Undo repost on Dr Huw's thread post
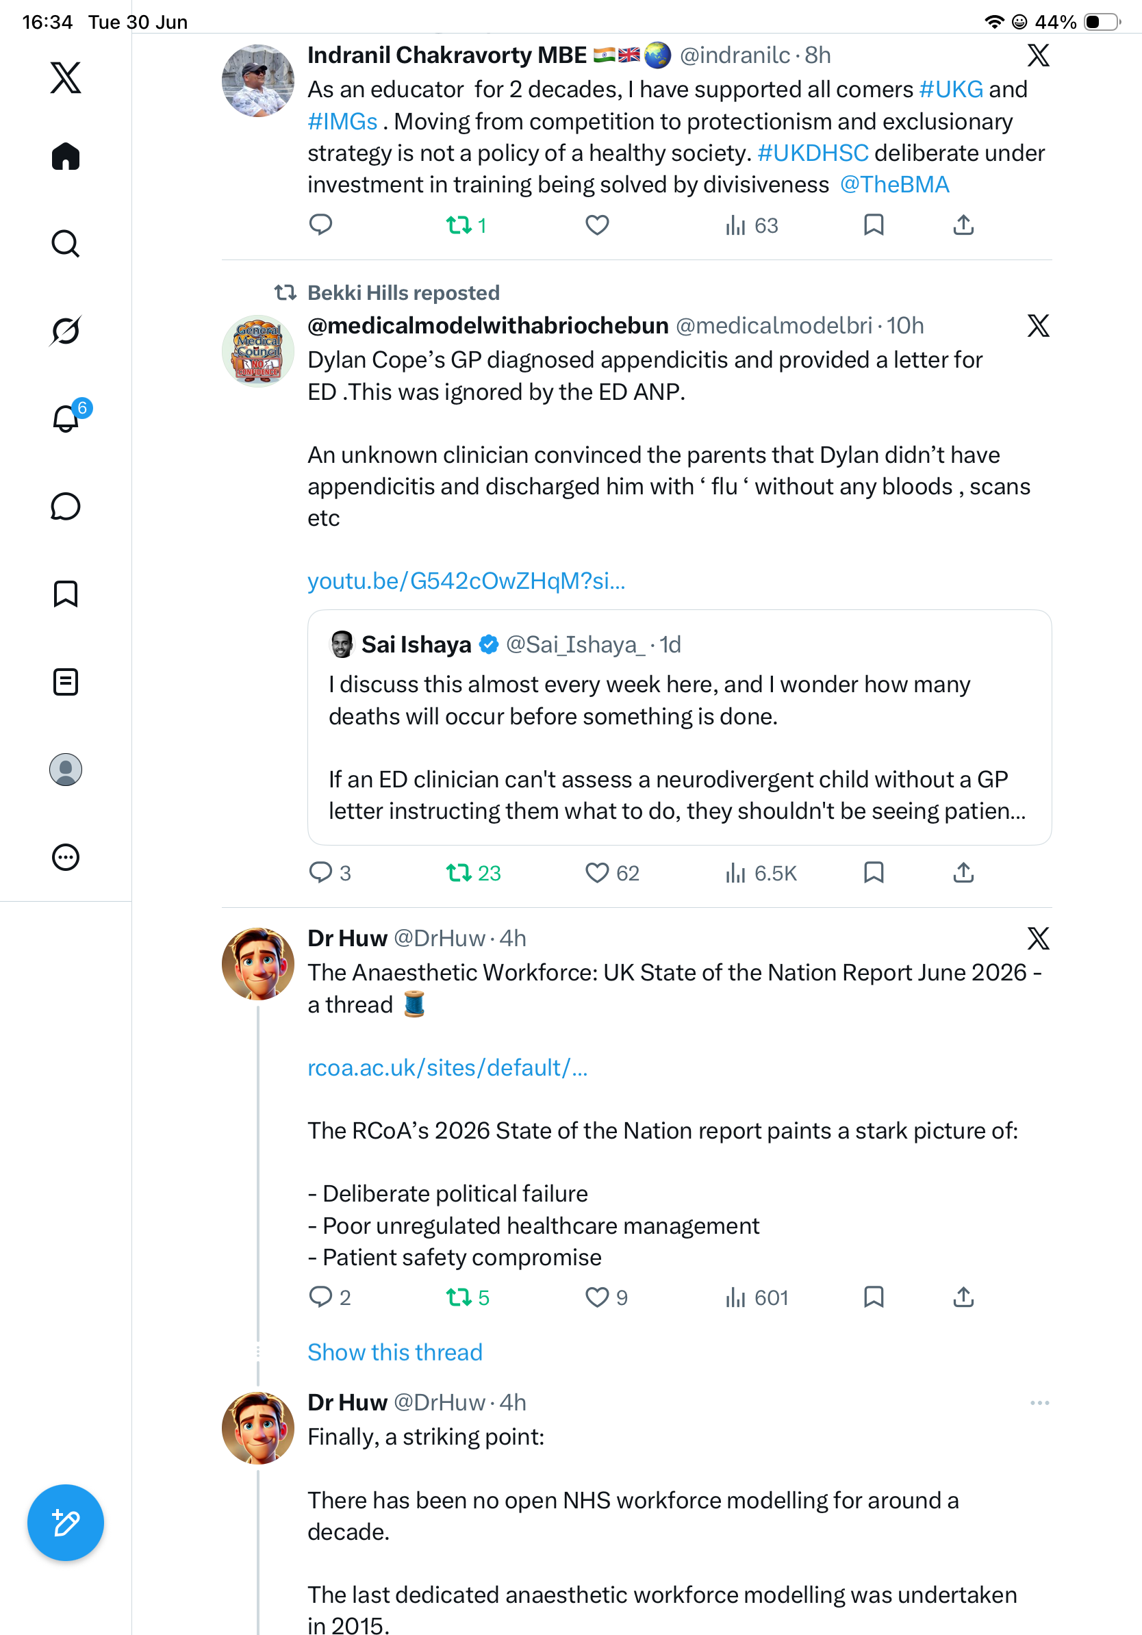This screenshot has height=1635, width=1142. (x=468, y=1297)
